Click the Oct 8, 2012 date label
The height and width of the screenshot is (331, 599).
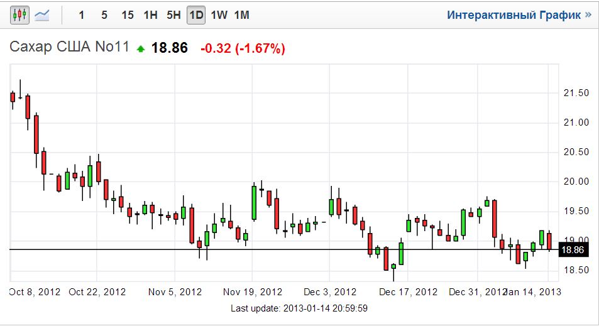tap(35, 292)
